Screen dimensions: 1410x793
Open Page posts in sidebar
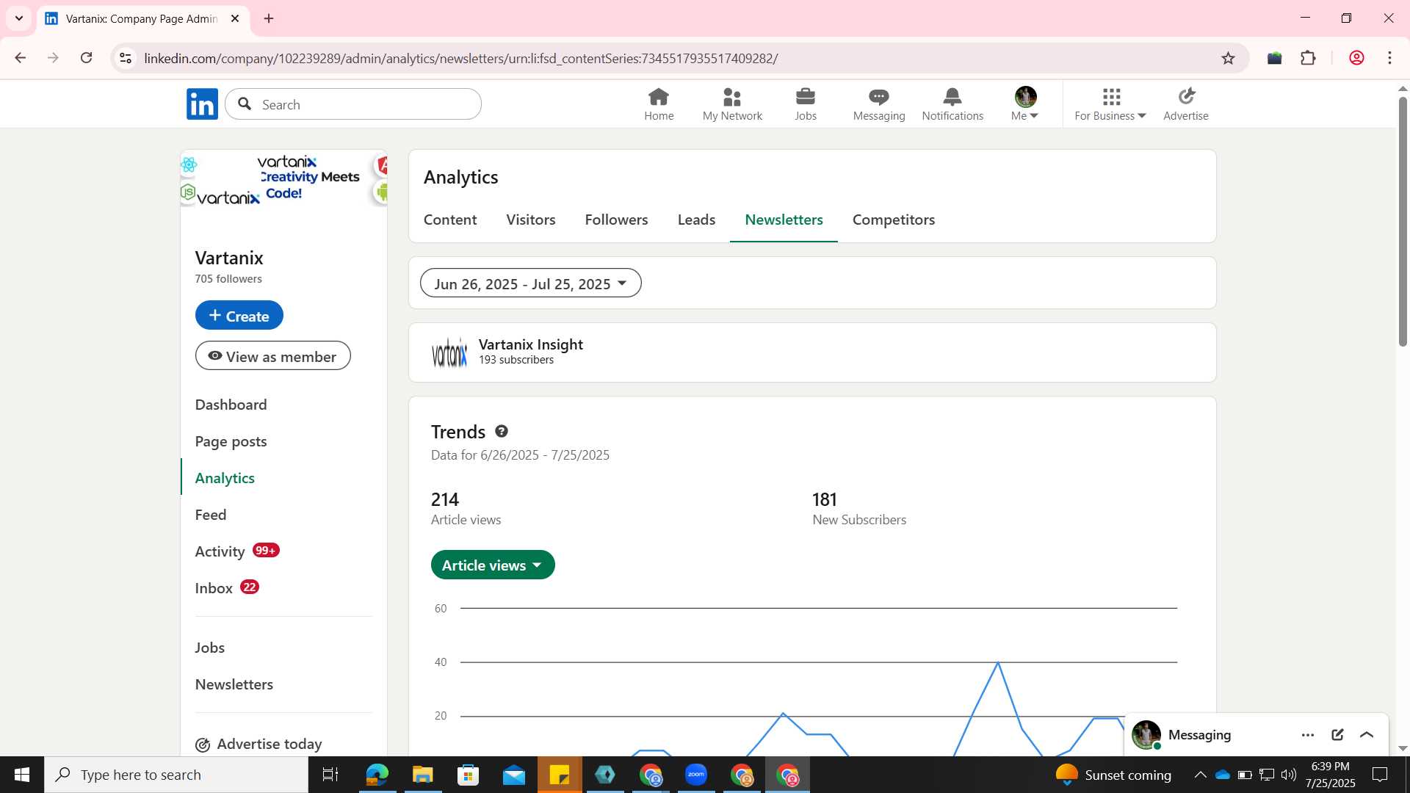pyautogui.click(x=231, y=441)
